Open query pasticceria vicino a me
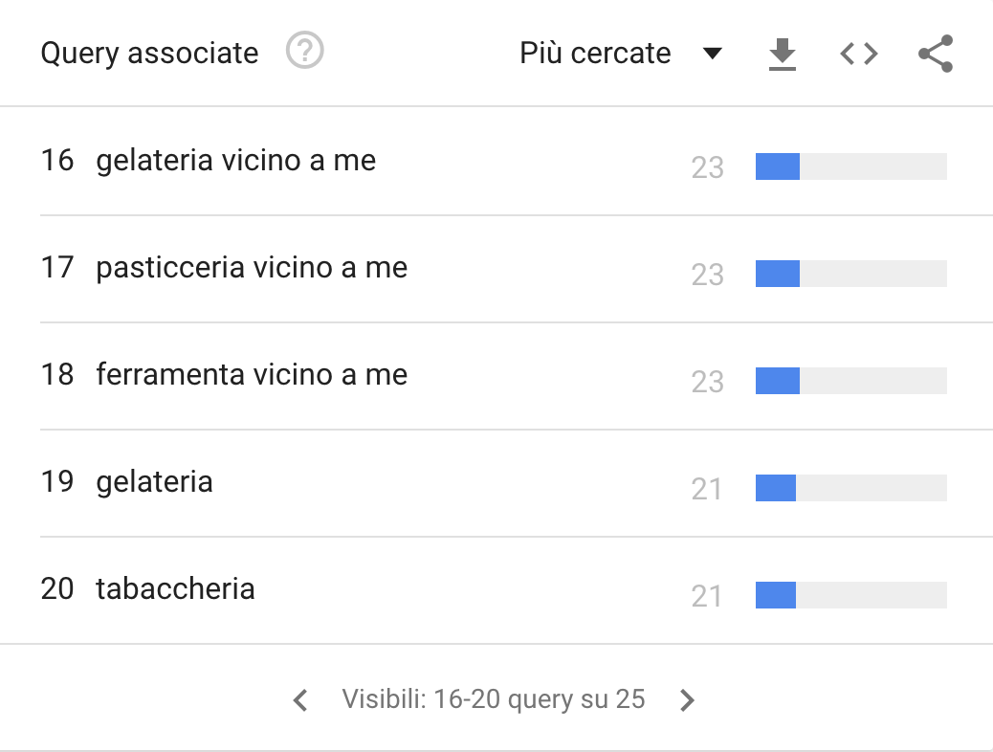 point(252,267)
